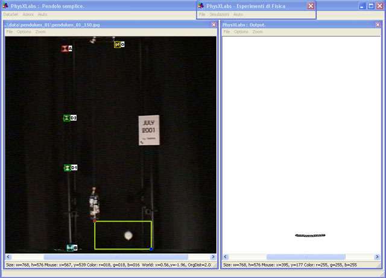Select the yellow marker O handle
Screen dimensions: 386x278
(x=117, y=45)
